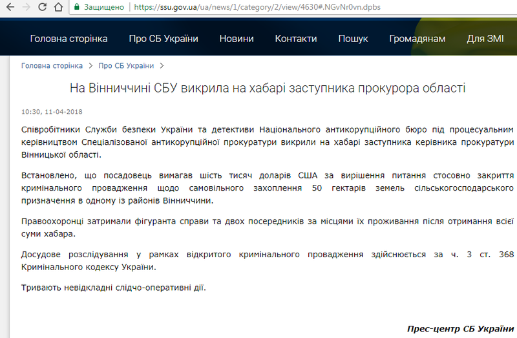
Task: Reload the current page
Action: pos(43,8)
